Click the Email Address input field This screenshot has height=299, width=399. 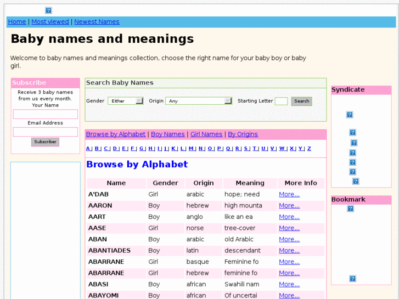pyautogui.click(x=46, y=132)
